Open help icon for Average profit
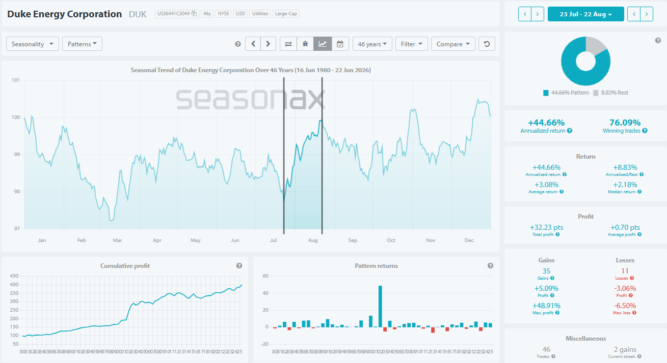This screenshot has width=667, height=363. tap(639, 234)
